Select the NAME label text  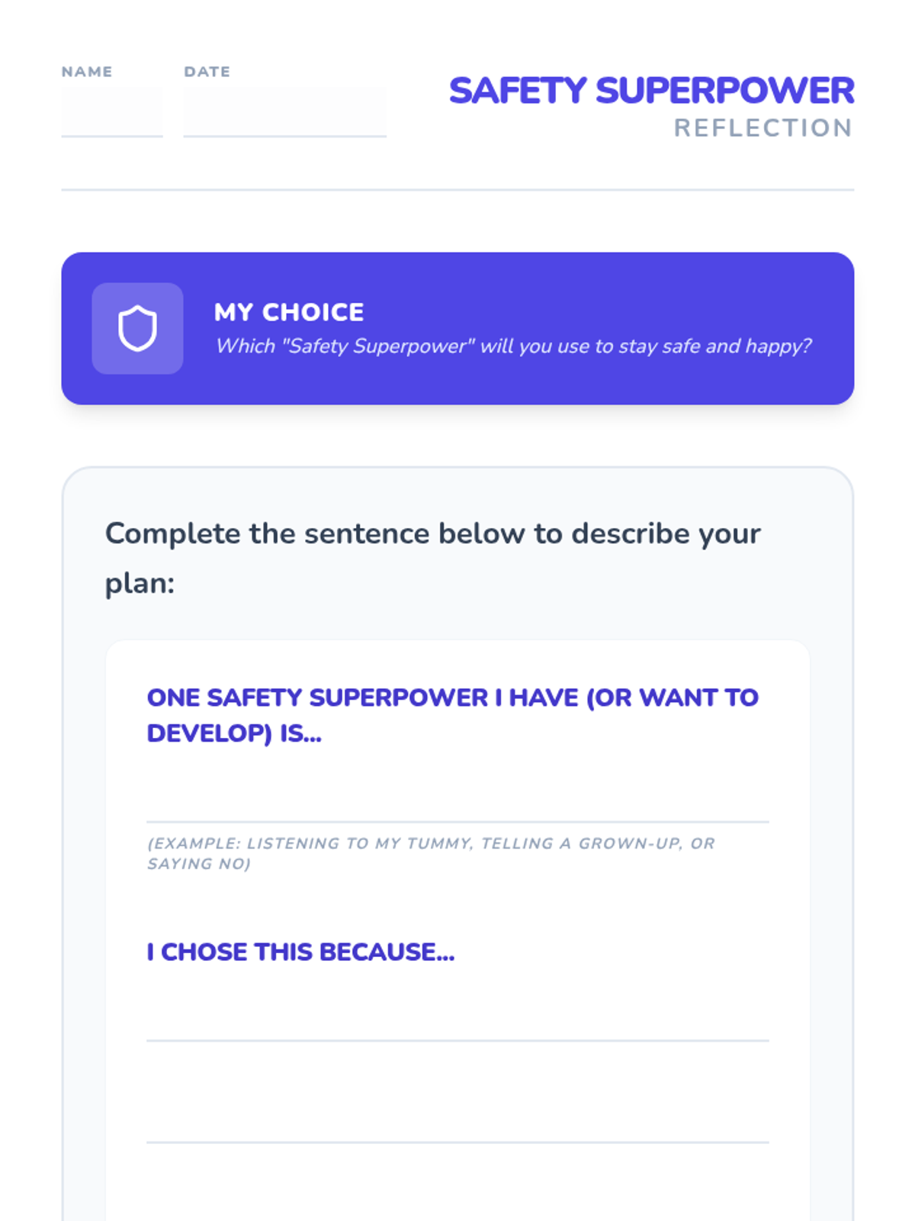pyautogui.click(x=87, y=72)
